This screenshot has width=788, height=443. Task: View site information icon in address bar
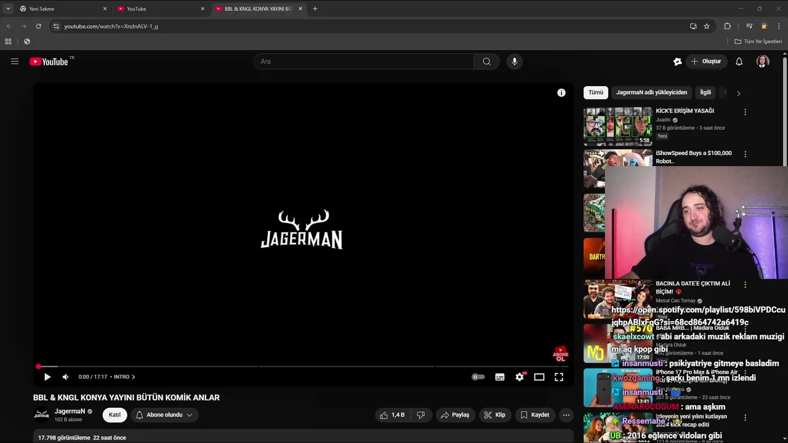point(56,26)
